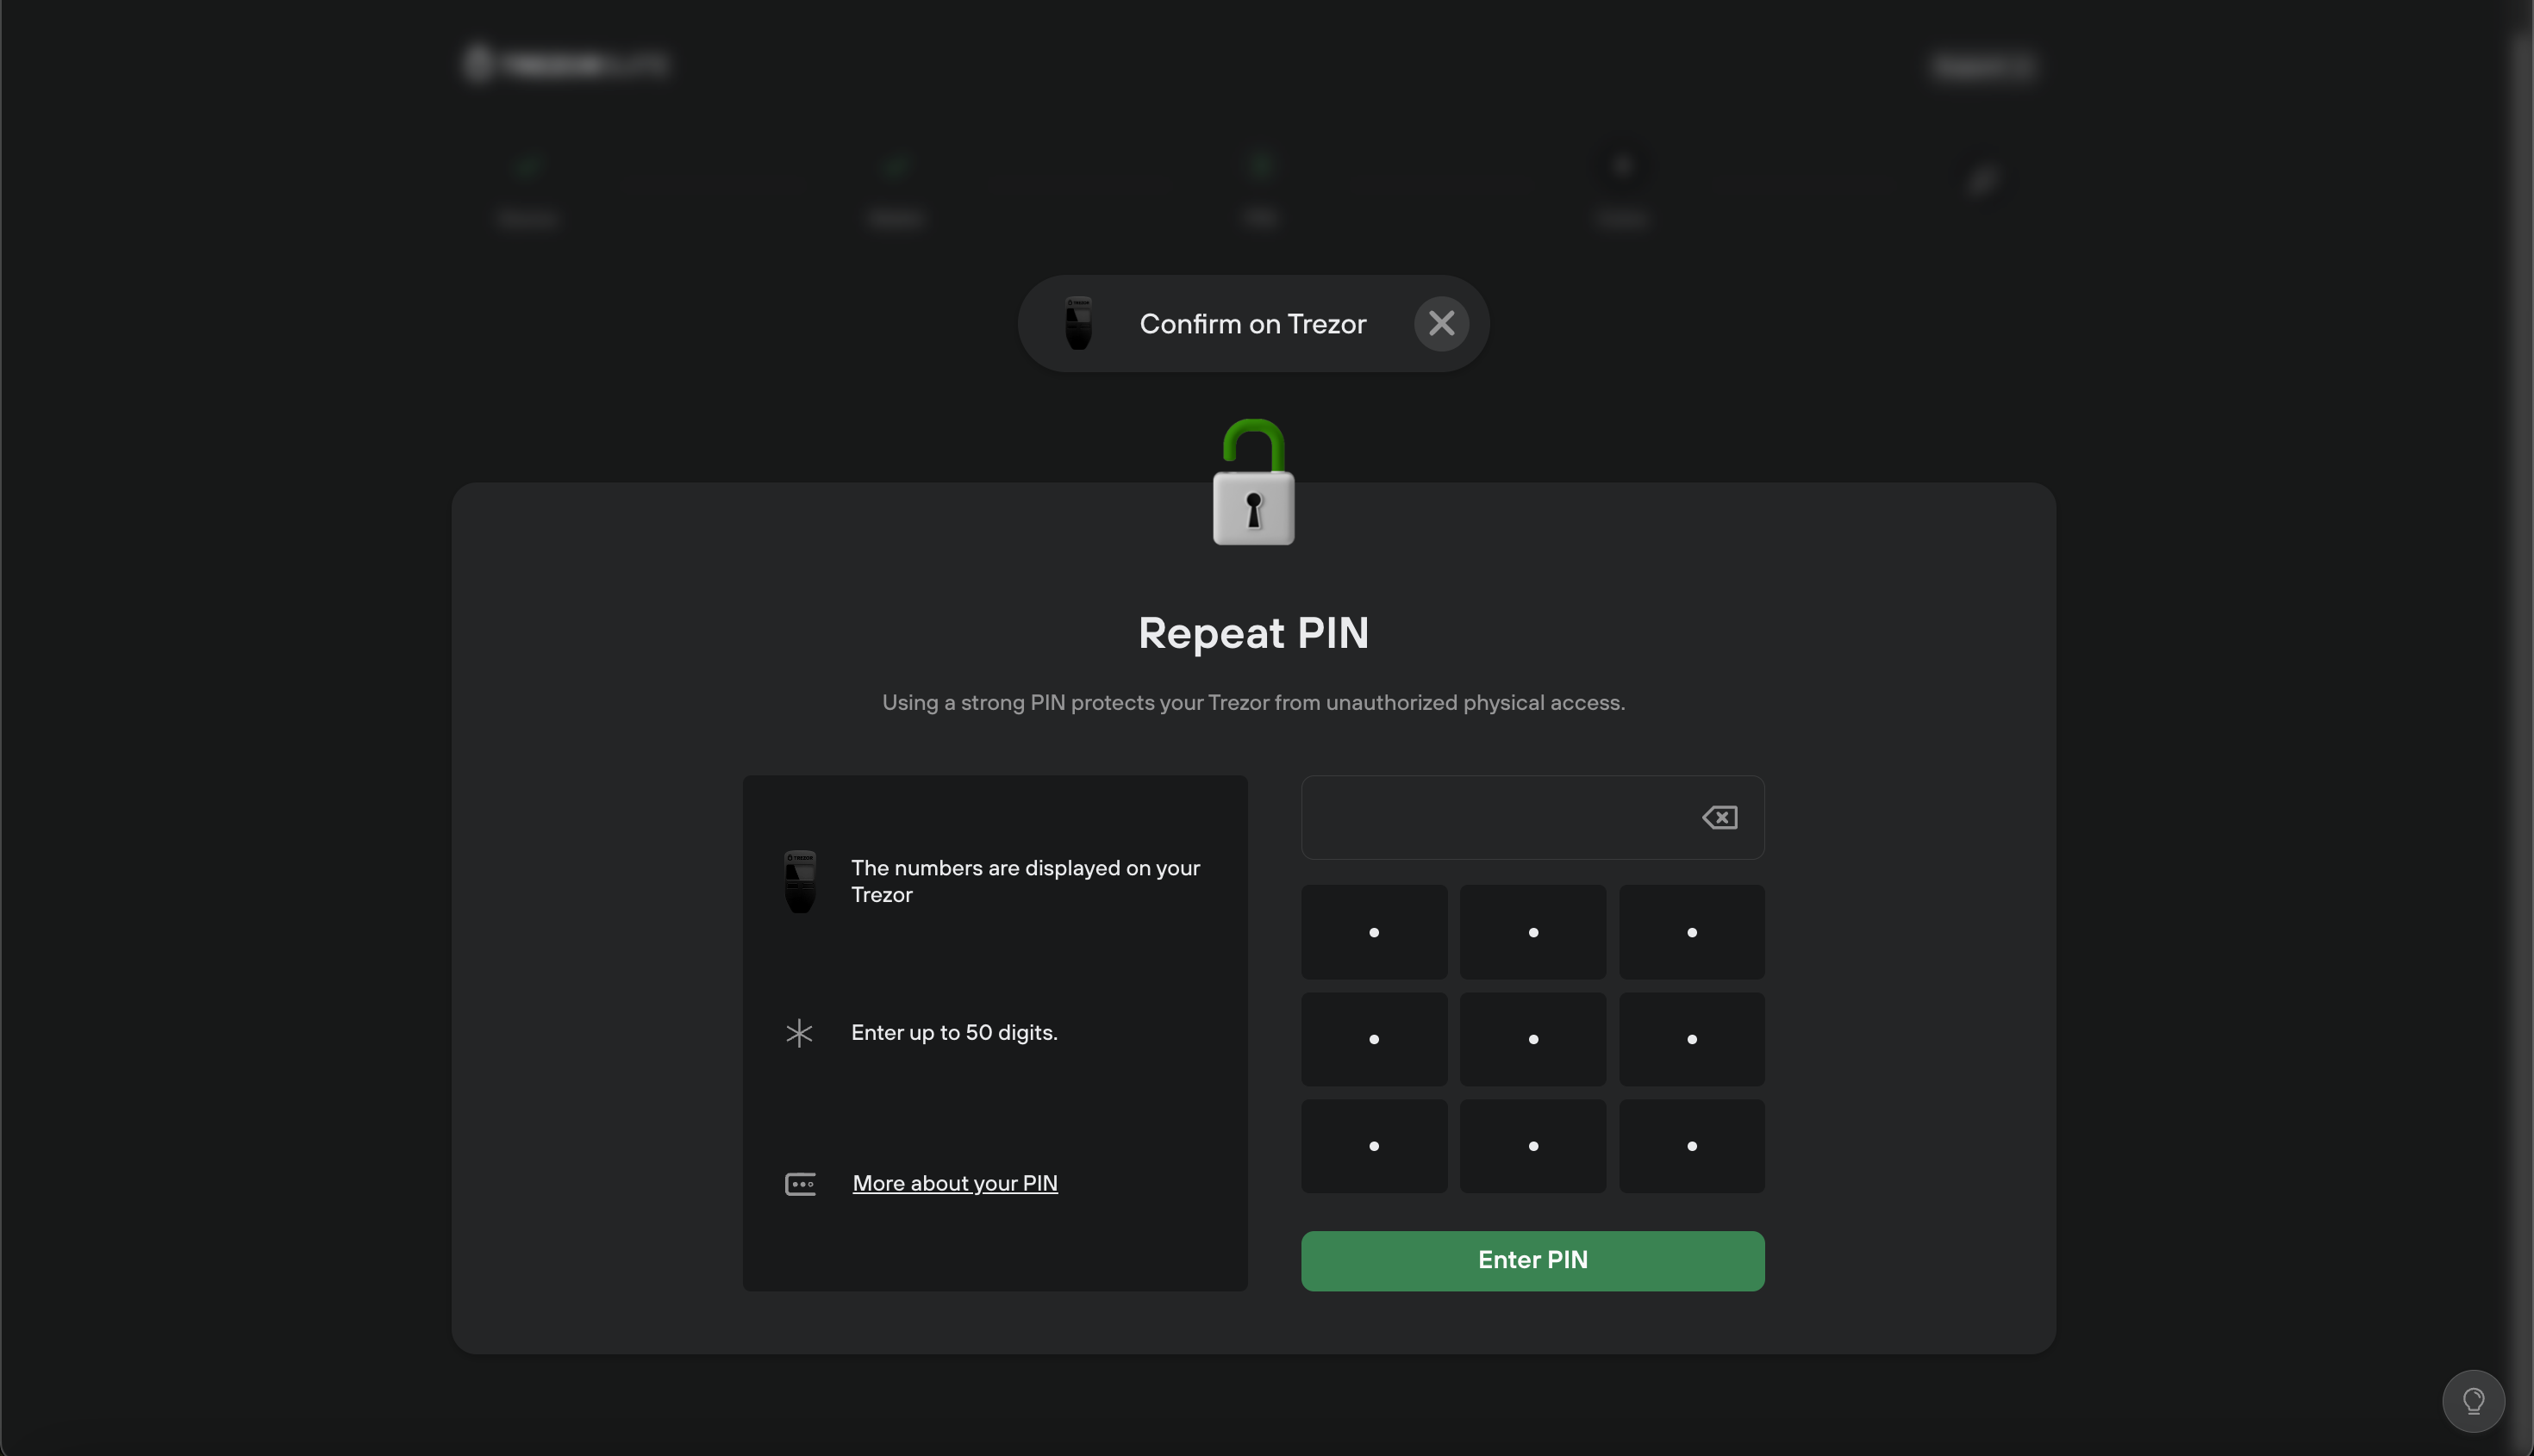
Task: Click the help/lightbulb icon bottom right
Action: point(2473,1400)
